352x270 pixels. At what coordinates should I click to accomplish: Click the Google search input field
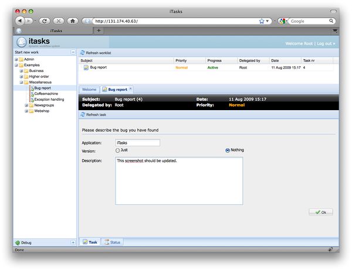click(x=309, y=21)
